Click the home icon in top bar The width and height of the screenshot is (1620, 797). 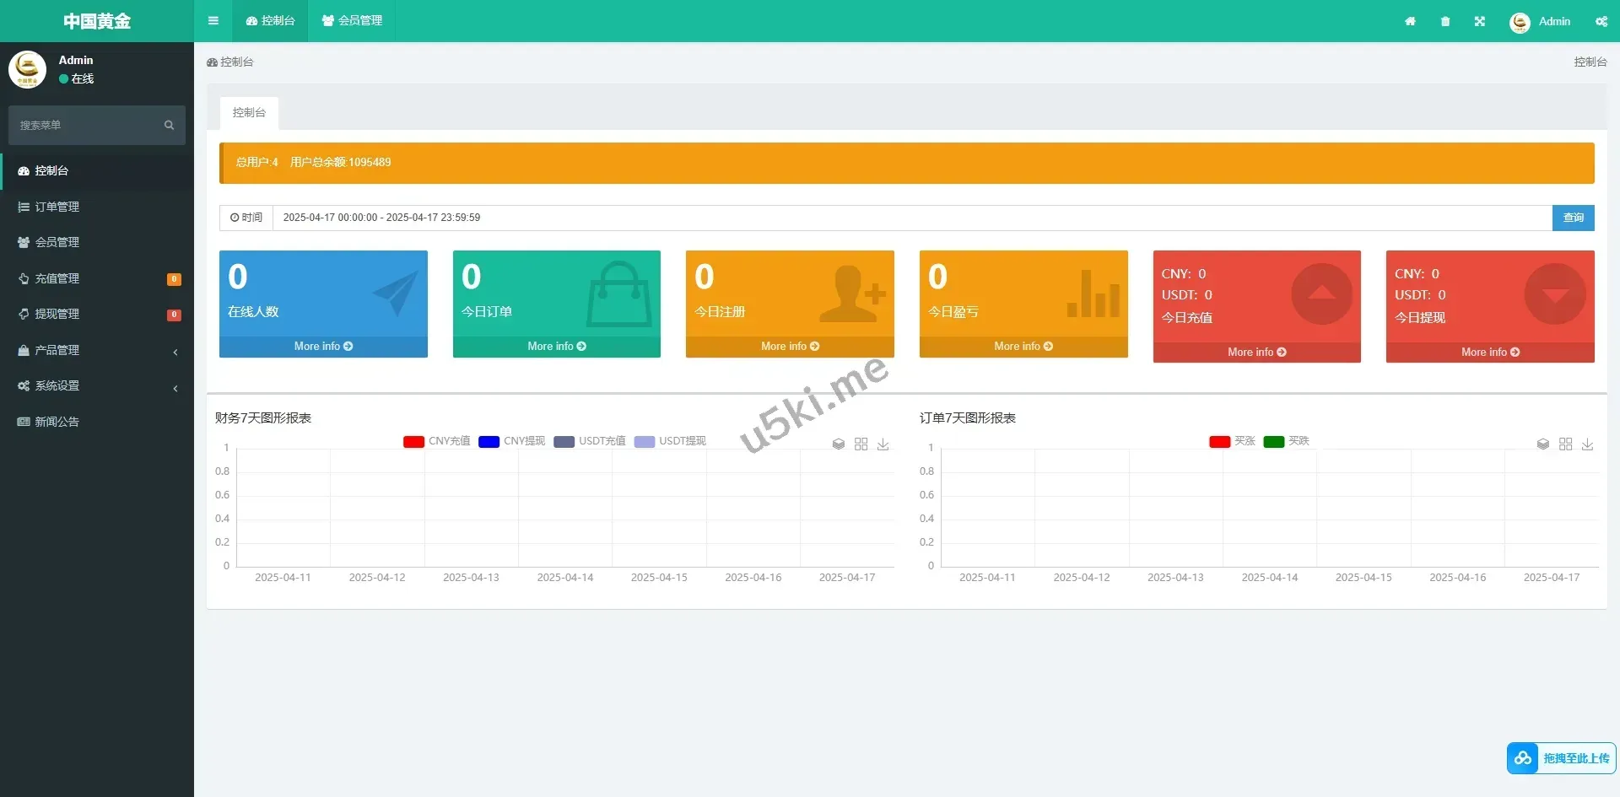(1410, 21)
